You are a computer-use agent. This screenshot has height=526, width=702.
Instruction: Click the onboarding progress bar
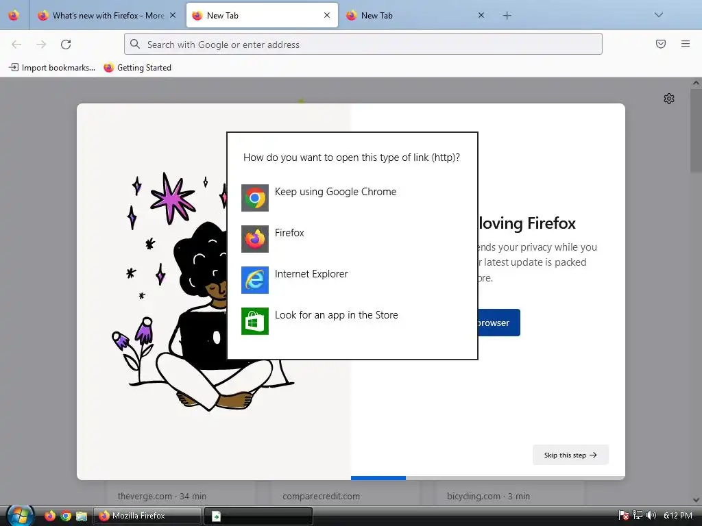(488, 478)
